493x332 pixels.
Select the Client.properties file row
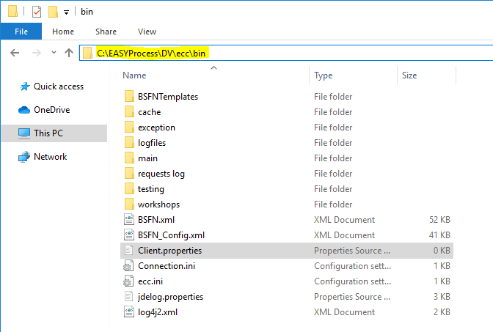coord(287,251)
